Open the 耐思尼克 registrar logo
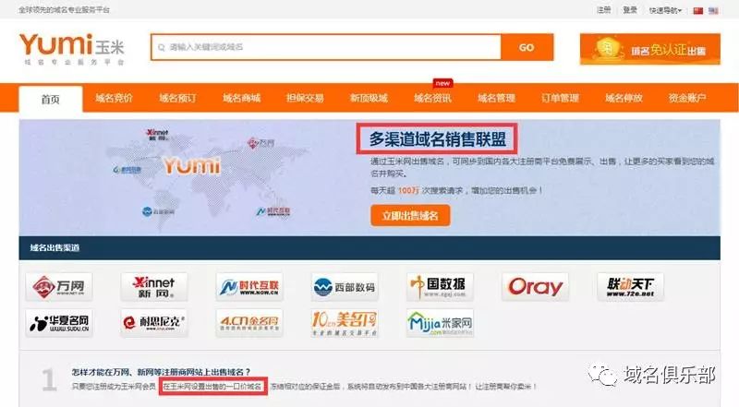The height and width of the screenshot is (407, 739). pos(154,323)
